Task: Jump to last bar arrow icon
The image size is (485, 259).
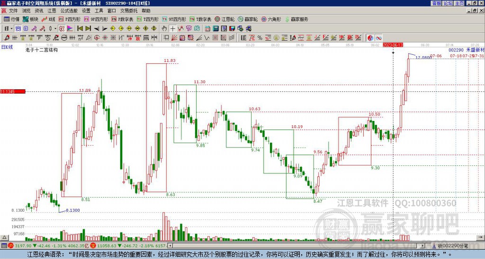Action: point(88,29)
